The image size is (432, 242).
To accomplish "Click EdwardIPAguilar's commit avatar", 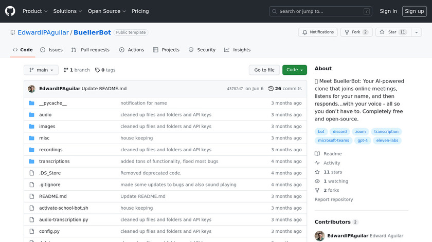I will (x=31, y=88).
